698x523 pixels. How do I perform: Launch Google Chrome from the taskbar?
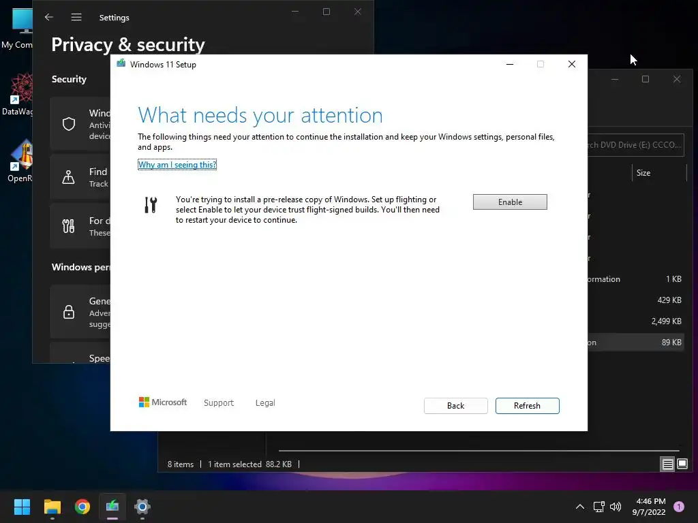pos(82,507)
